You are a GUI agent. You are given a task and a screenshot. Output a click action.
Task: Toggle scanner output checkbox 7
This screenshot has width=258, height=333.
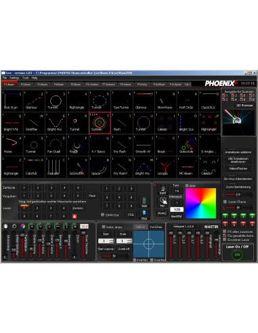(251, 95)
